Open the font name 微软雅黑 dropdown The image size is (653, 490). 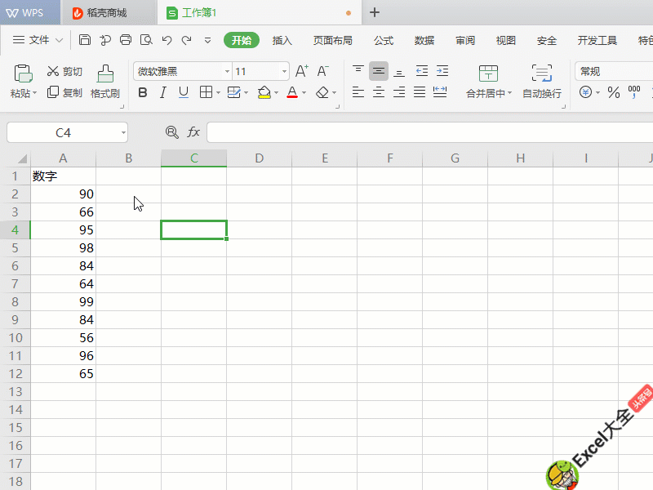point(227,71)
